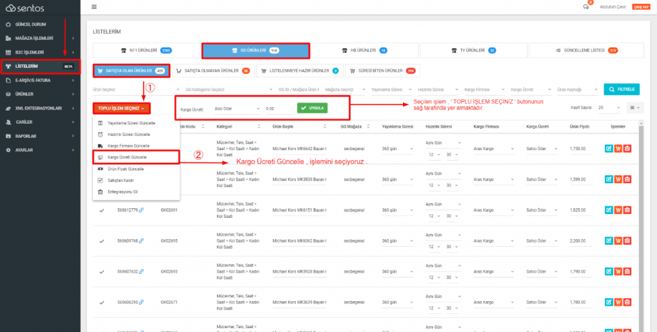Toggle row checkmark for product 568606293
The image size is (657, 332).
coord(101,301)
